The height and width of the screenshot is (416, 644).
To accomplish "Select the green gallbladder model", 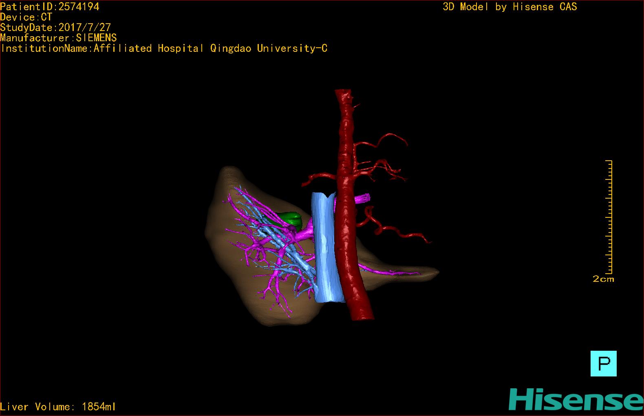I will point(290,219).
